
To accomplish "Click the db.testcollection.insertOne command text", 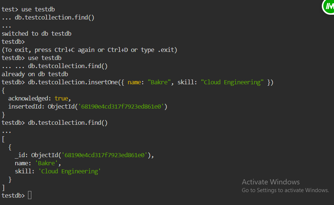I will pyautogui.click(x=151, y=82).
